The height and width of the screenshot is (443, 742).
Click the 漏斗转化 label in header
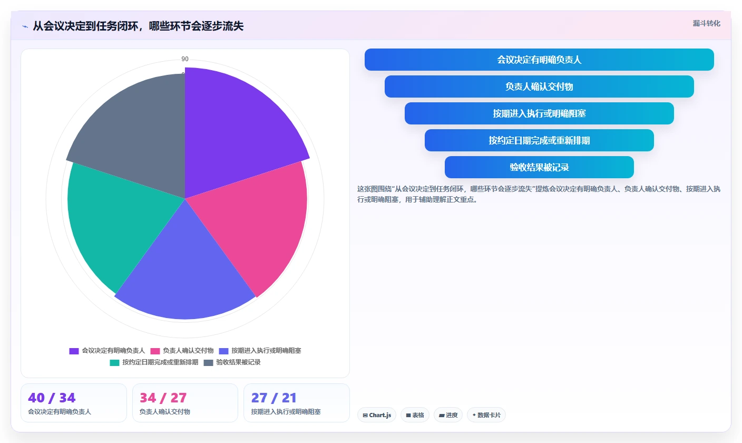(x=706, y=23)
